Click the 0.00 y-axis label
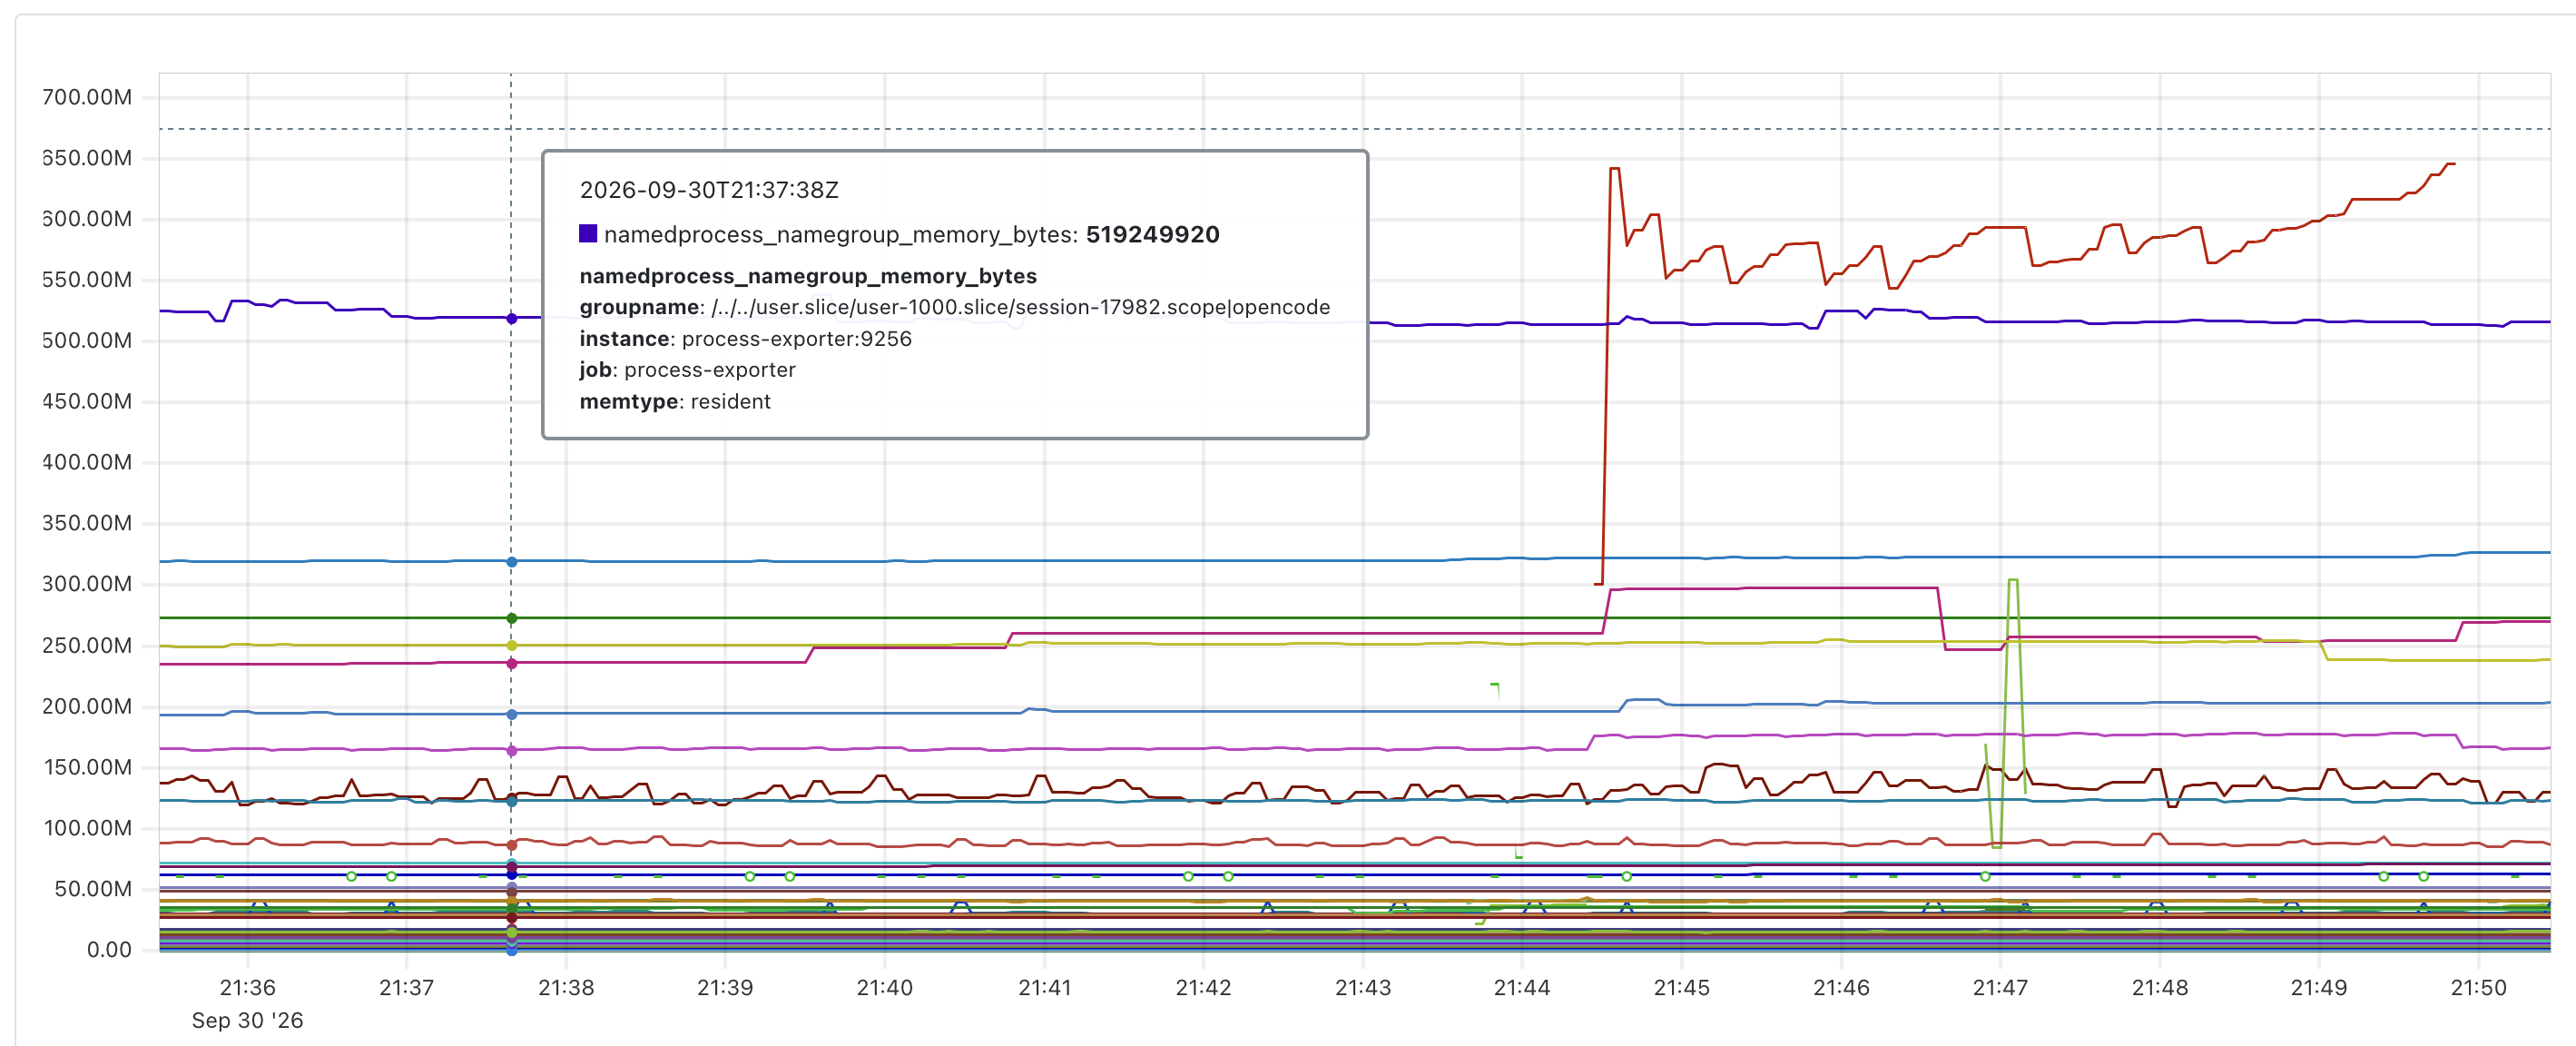2576x1046 pixels. tap(109, 950)
